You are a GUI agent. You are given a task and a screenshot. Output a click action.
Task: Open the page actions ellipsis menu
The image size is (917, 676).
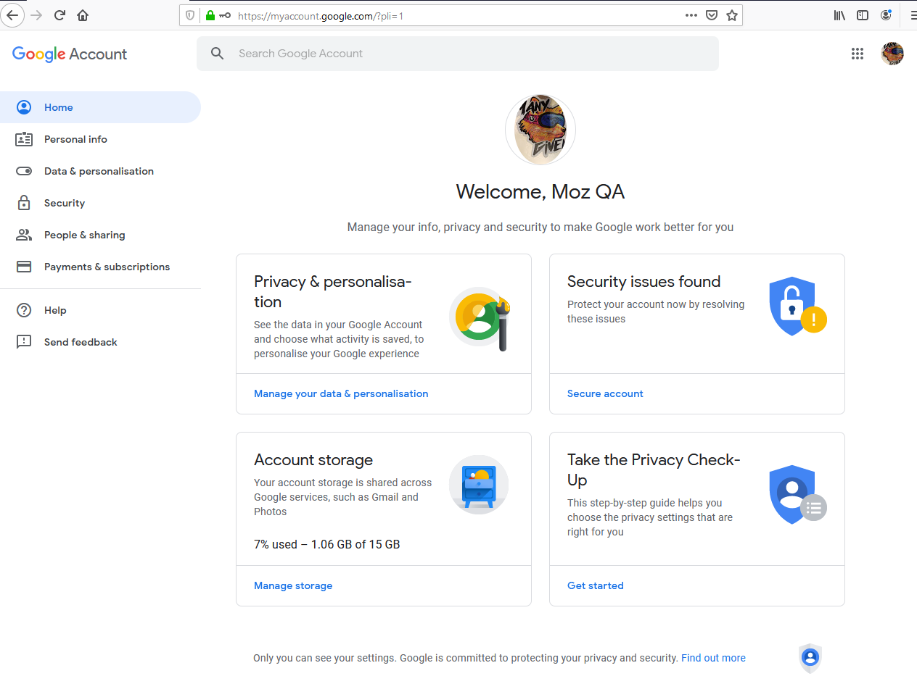pyautogui.click(x=691, y=14)
